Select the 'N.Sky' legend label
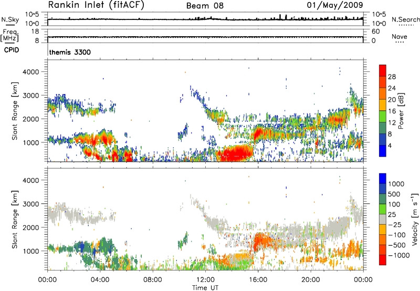This screenshot has height=291, width=420. pos(10,19)
